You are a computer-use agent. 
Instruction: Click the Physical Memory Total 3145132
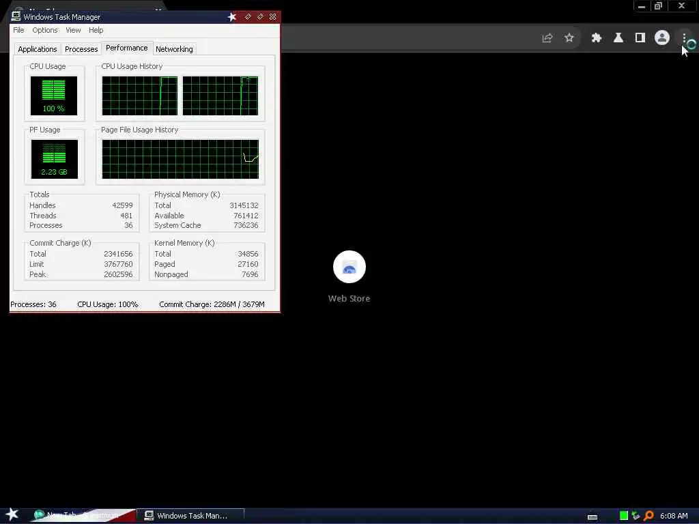(x=244, y=205)
